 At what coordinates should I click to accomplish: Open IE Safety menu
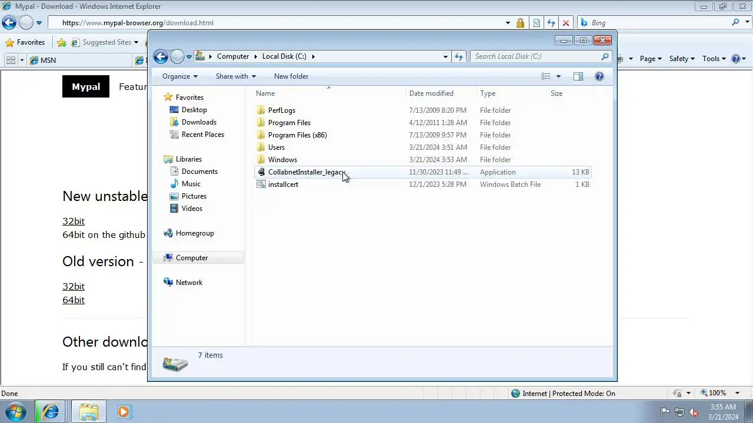click(682, 59)
